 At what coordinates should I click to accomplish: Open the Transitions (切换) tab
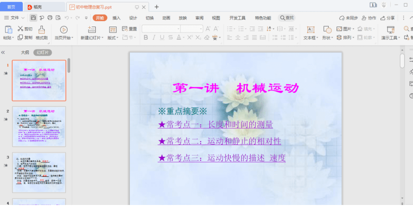click(149, 18)
